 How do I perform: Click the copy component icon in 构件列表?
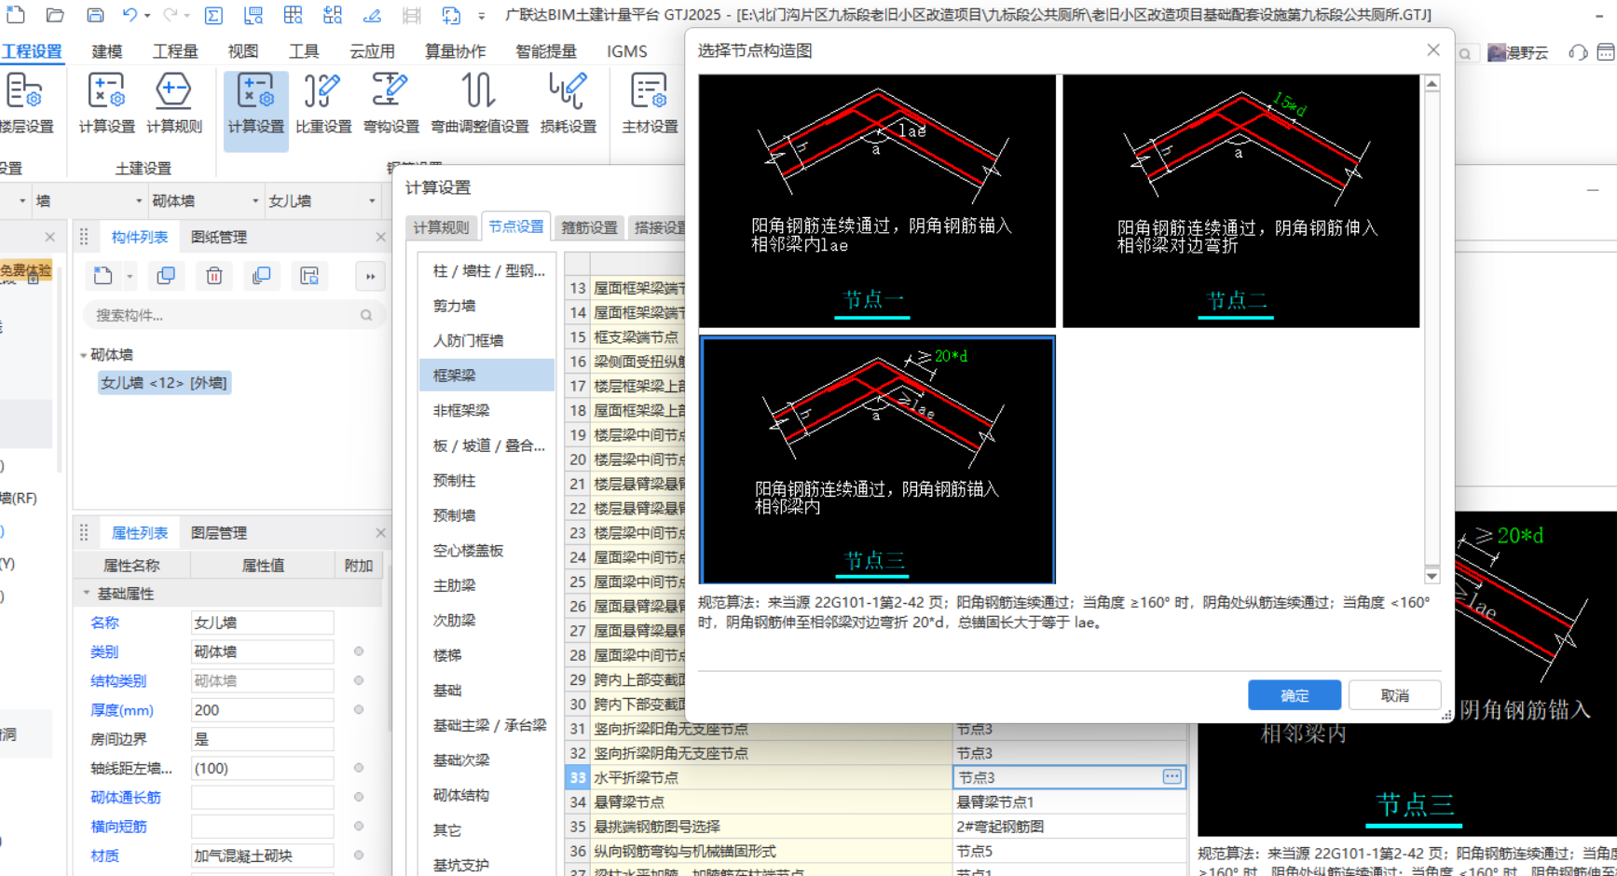(166, 276)
